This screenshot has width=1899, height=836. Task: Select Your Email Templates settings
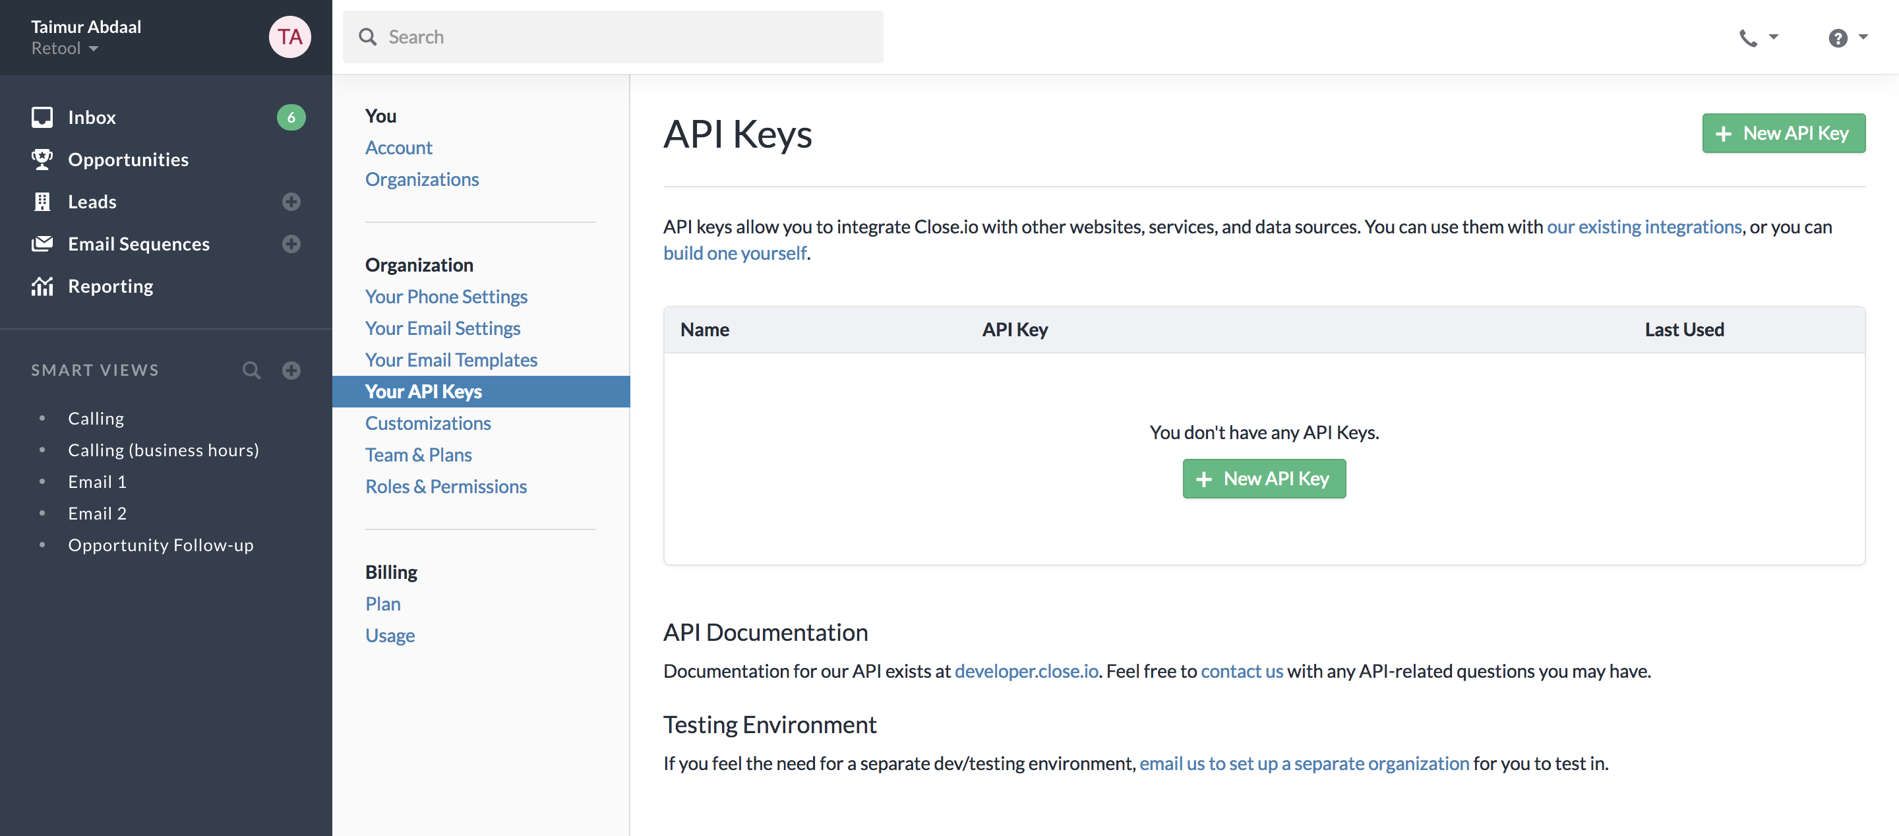click(451, 360)
